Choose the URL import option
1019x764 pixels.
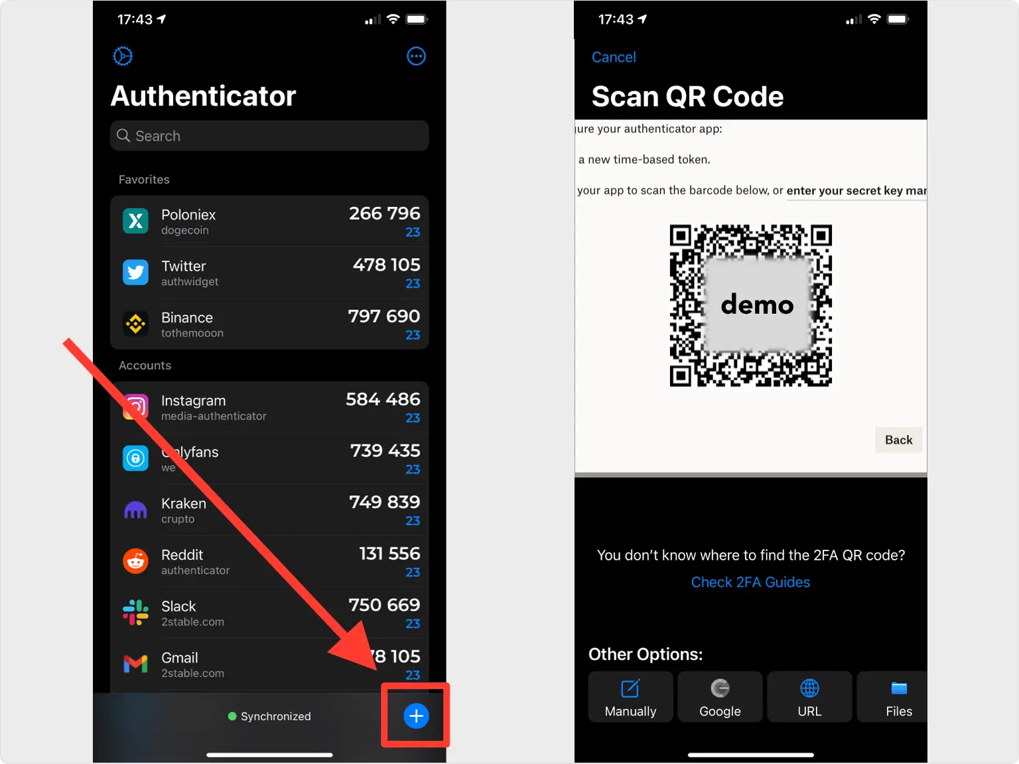pyautogui.click(x=809, y=697)
